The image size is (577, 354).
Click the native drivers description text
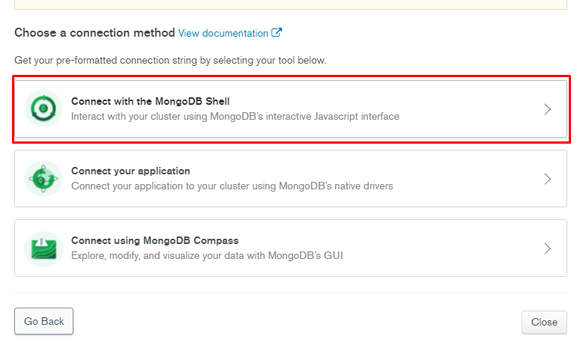[x=232, y=186]
